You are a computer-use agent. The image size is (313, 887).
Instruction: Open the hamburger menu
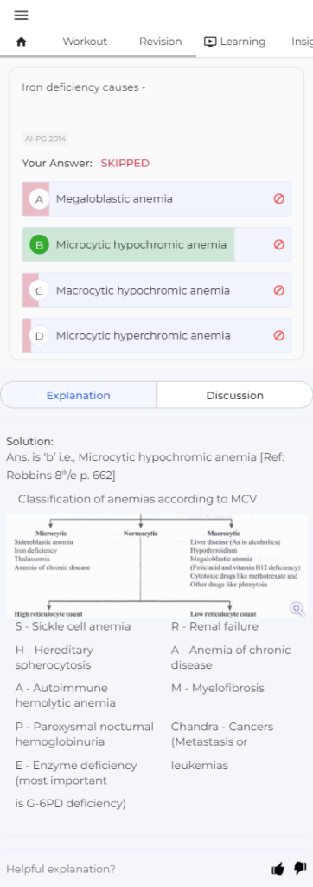[x=21, y=16]
